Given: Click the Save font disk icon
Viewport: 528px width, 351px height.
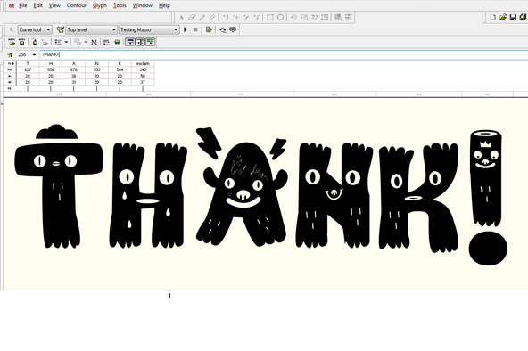Looking at the screenshot, I should coord(513,18).
